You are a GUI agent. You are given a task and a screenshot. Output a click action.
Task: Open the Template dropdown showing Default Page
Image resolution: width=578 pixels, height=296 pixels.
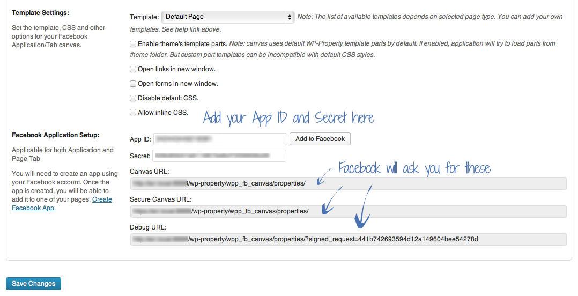click(228, 17)
